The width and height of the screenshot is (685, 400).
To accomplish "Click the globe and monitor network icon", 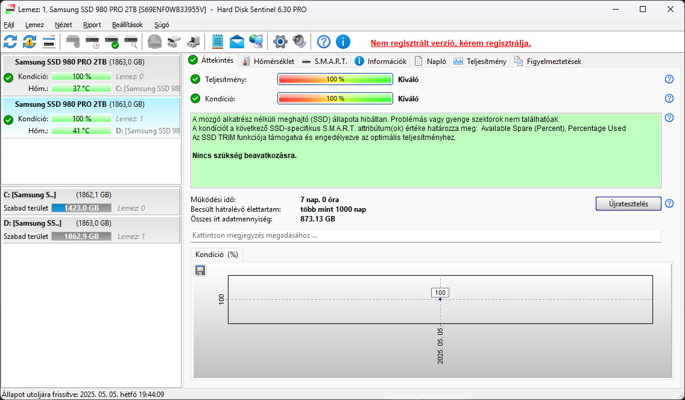I will pyautogui.click(x=256, y=42).
